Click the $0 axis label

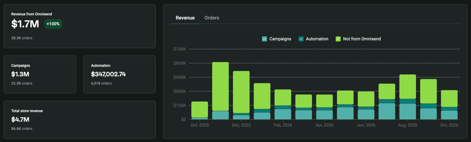click(183, 119)
